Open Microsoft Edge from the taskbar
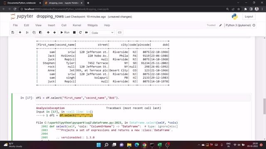The image size is (266, 149). click(137, 145)
